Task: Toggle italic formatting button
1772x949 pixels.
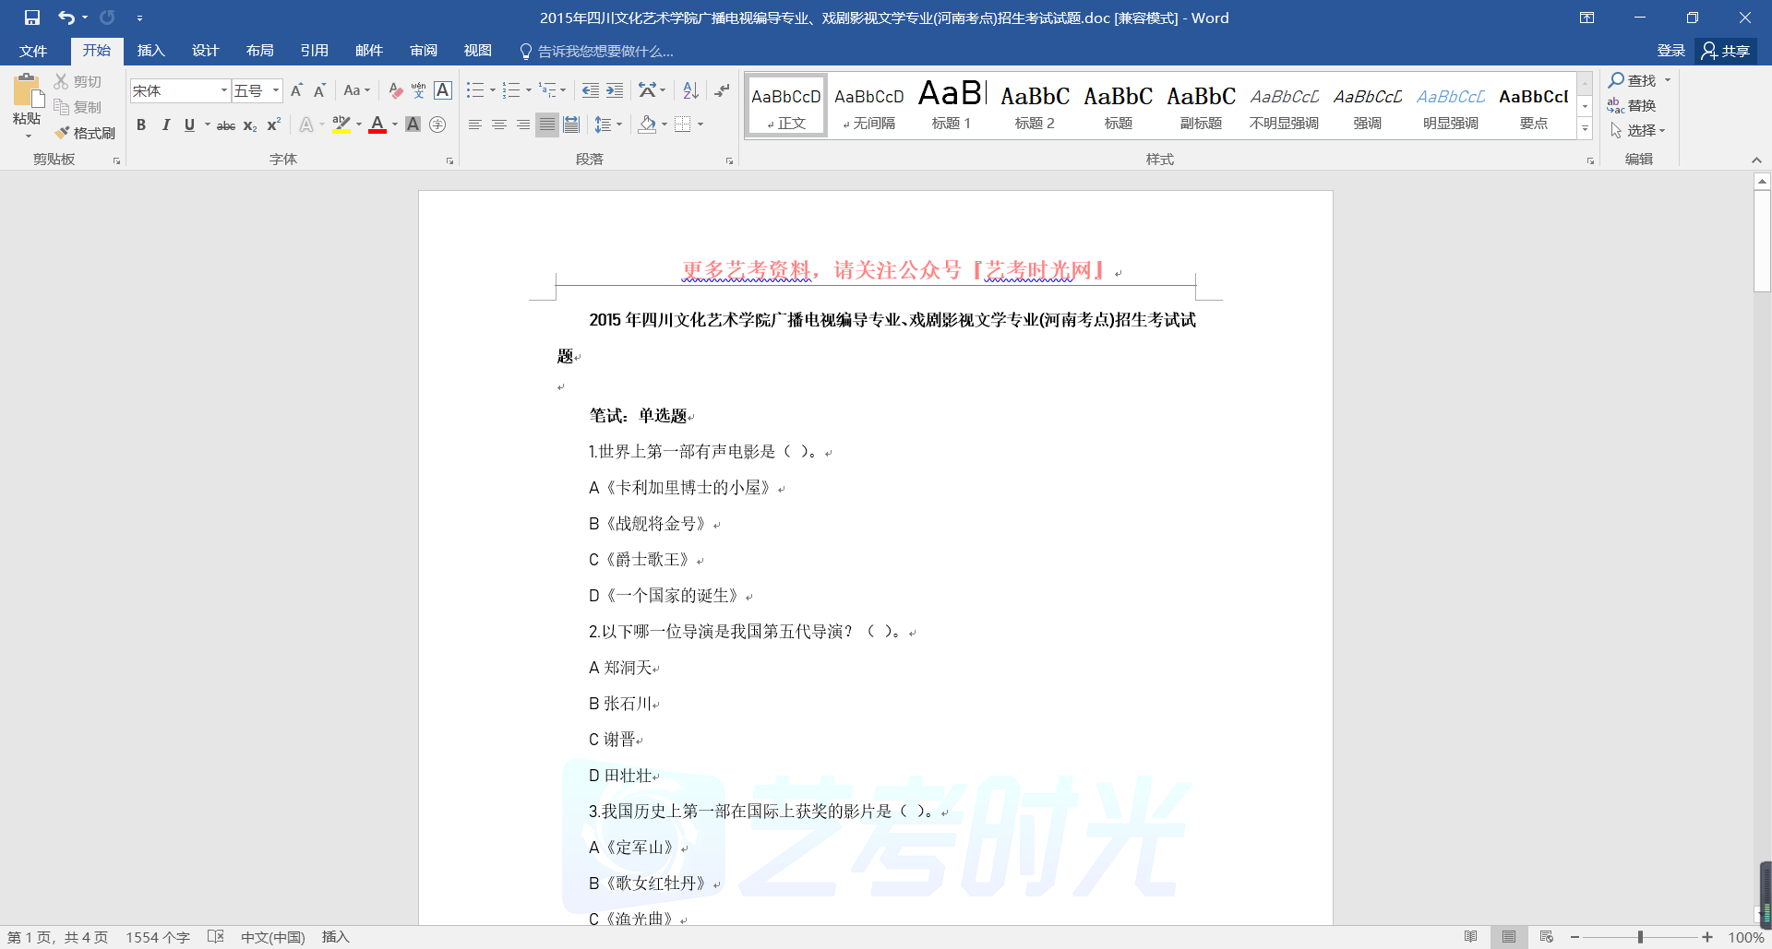Action: click(165, 125)
